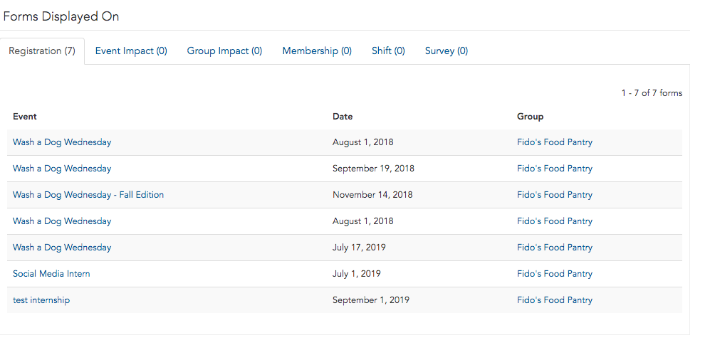This screenshot has width=710, height=350.
Task: Switch to the Survey (0) tab
Action: click(x=446, y=51)
